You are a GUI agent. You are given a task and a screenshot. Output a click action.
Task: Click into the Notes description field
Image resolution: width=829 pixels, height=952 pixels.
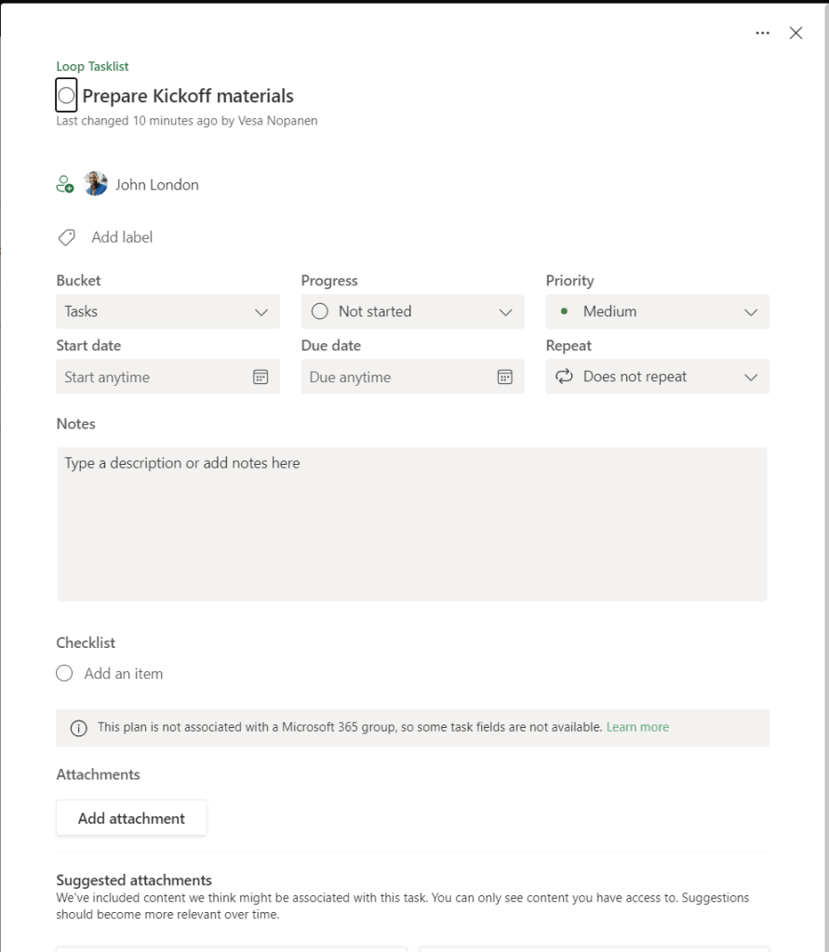pos(412,523)
